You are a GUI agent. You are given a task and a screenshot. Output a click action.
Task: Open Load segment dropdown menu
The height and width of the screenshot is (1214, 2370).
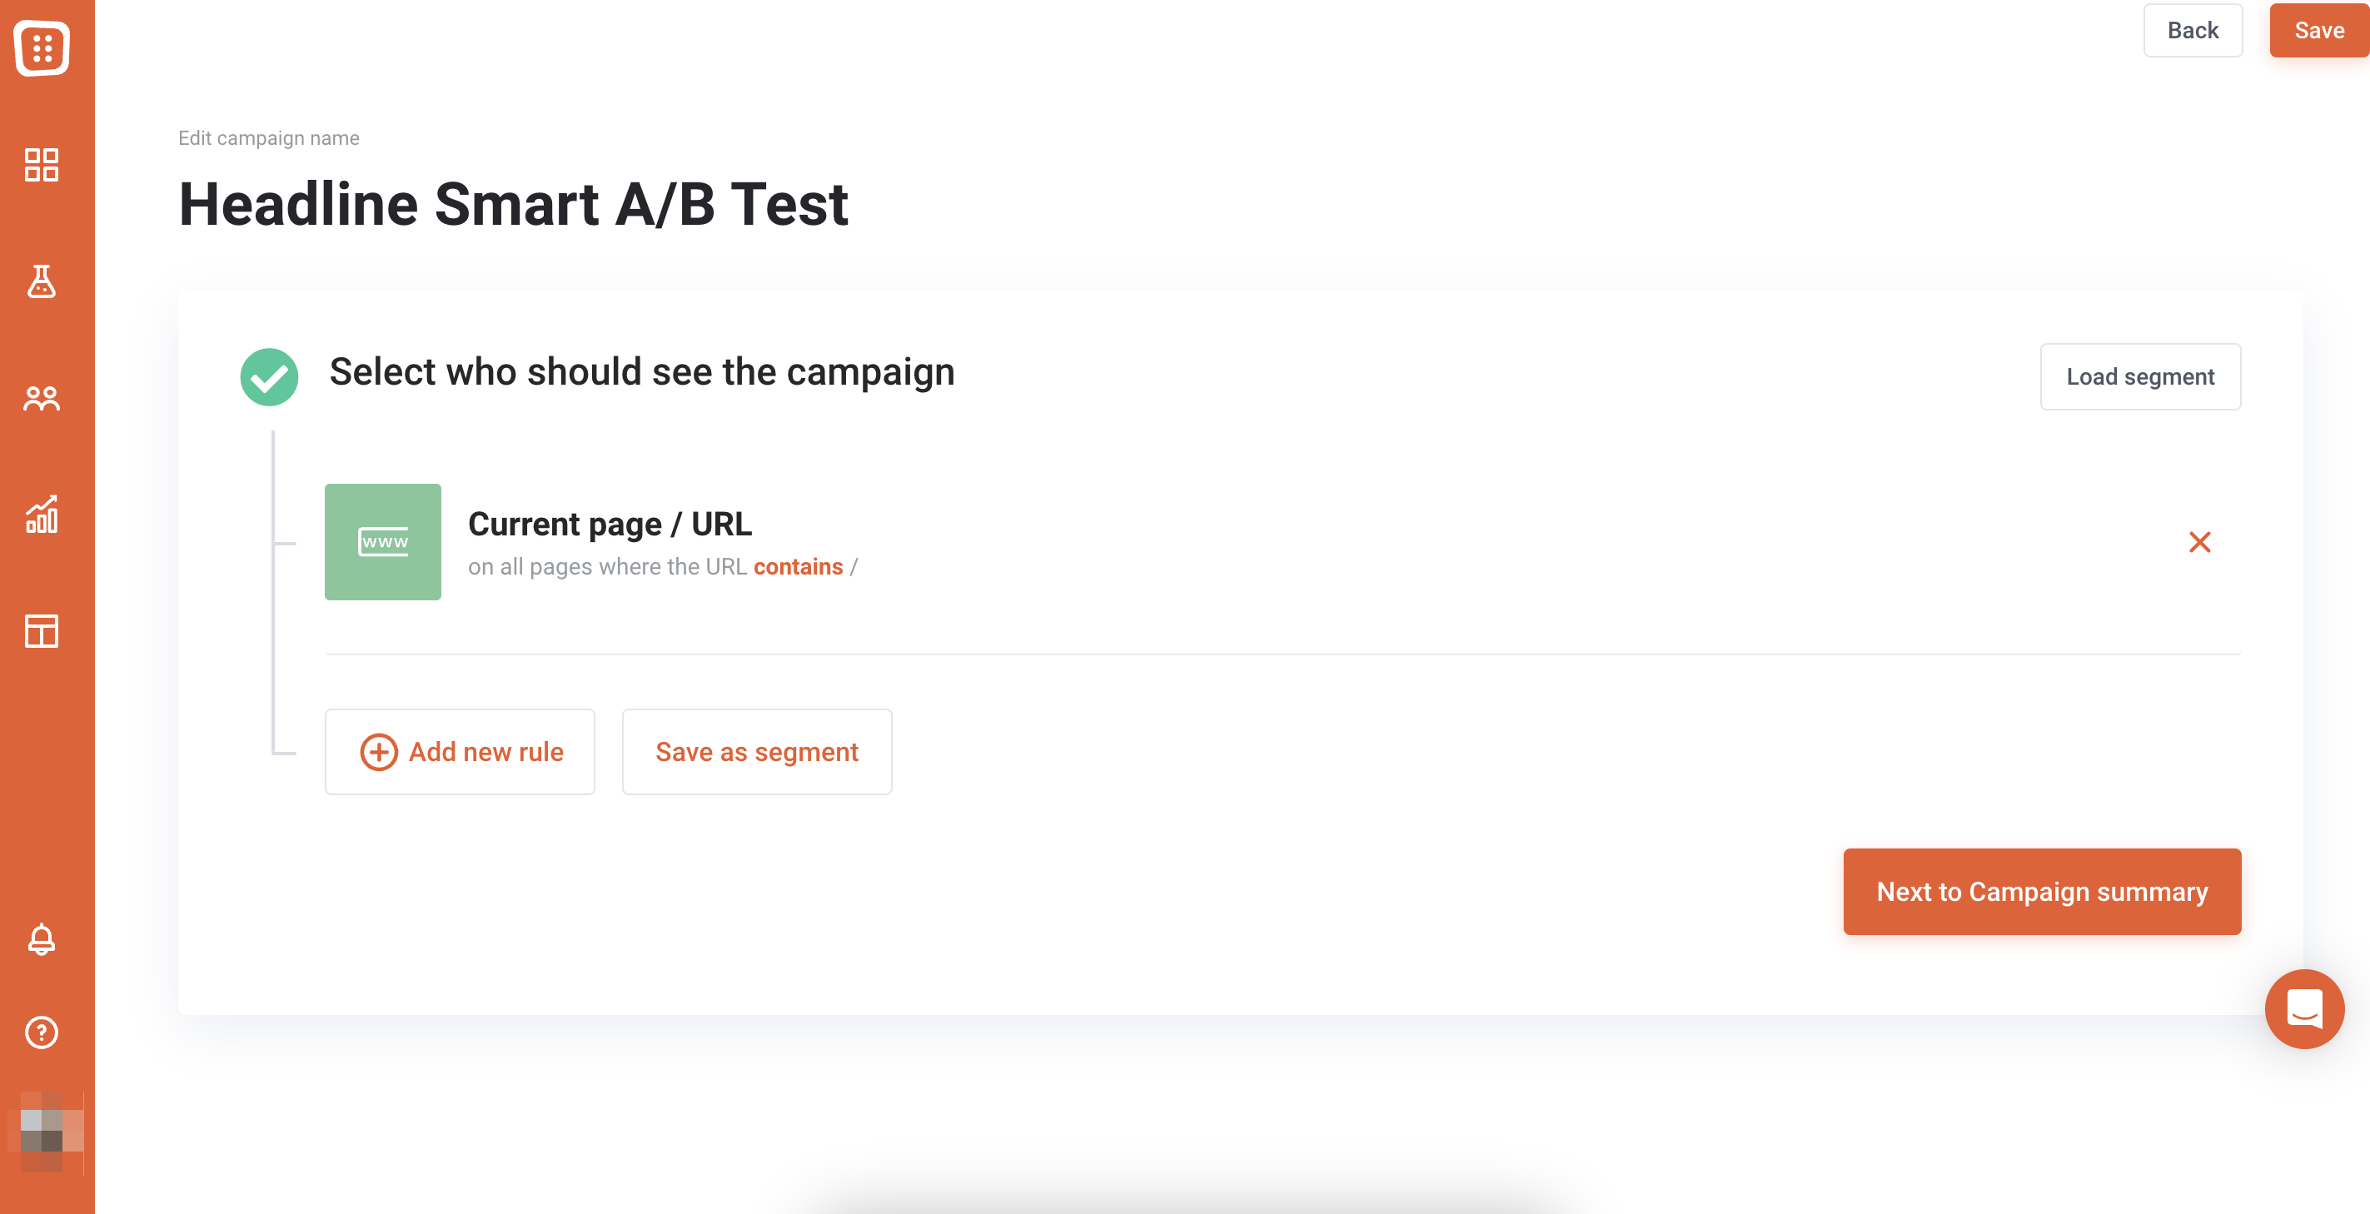point(2141,376)
